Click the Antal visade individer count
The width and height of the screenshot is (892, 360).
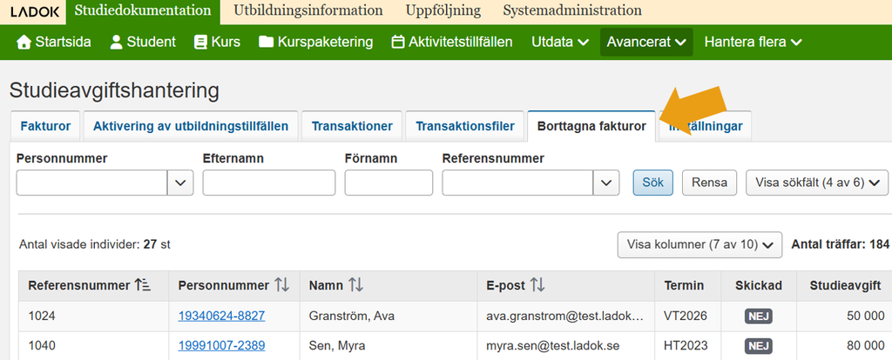tap(95, 244)
